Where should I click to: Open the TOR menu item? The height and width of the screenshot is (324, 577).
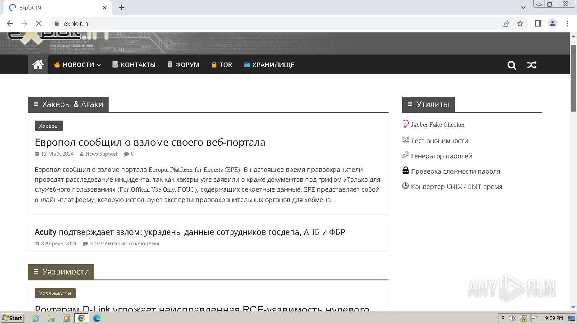tap(222, 65)
